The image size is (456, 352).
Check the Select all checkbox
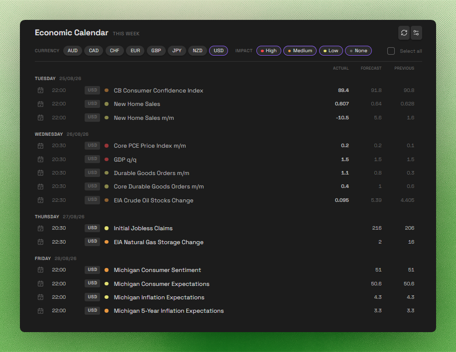(x=391, y=51)
